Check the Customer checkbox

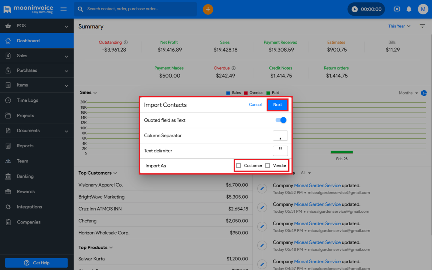click(x=238, y=166)
